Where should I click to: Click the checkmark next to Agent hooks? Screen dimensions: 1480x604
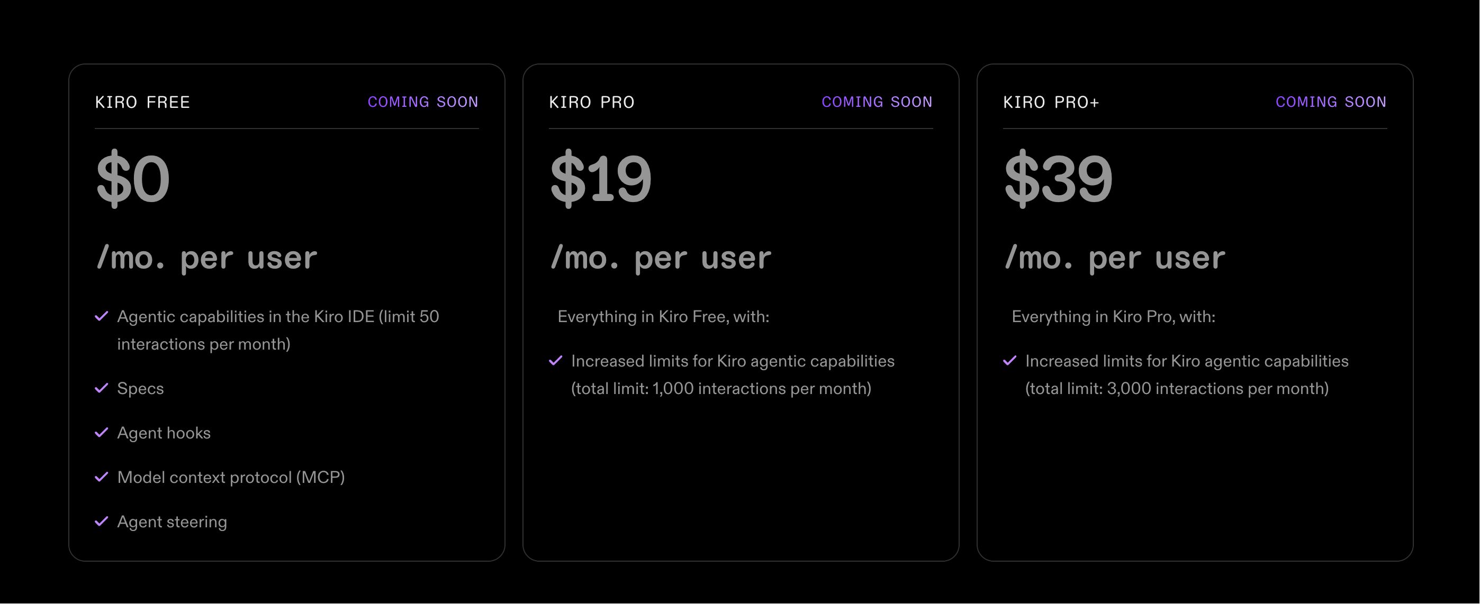[x=102, y=432]
